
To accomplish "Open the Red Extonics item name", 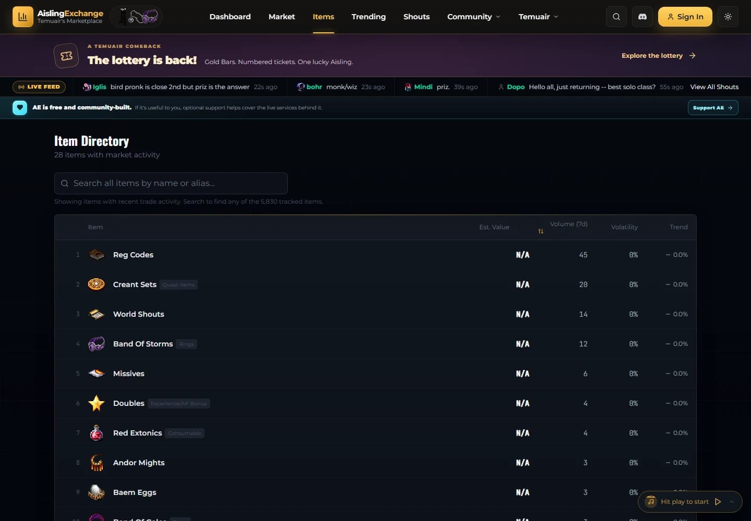I will [138, 433].
